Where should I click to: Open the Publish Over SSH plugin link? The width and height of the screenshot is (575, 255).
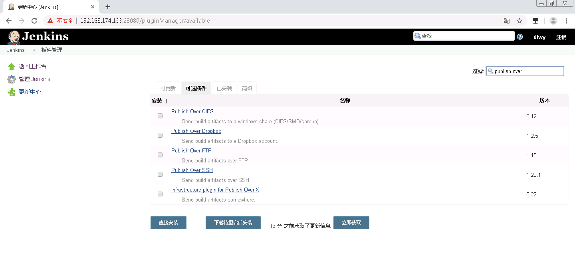click(192, 170)
